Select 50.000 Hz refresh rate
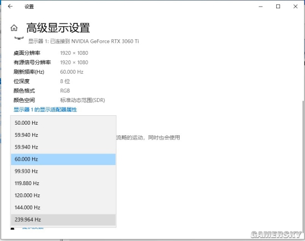Screen dimensions: 305x241 pyautogui.click(x=63, y=123)
